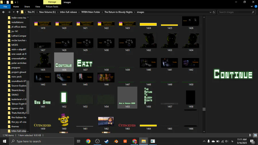Image resolution: width=258 pixels, height=145 pixels.
Task: Open the File ribbon tab
Action: 5,7
